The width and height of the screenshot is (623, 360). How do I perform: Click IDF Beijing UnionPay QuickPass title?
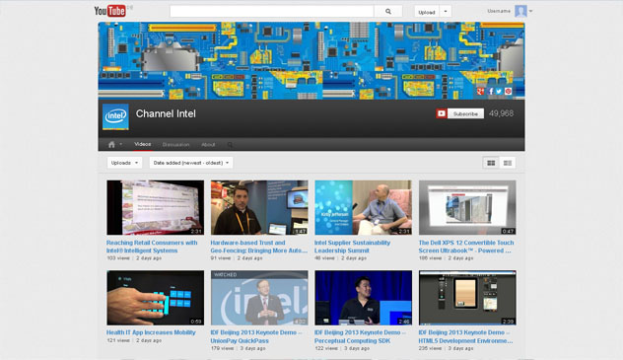[x=256, y=336]
